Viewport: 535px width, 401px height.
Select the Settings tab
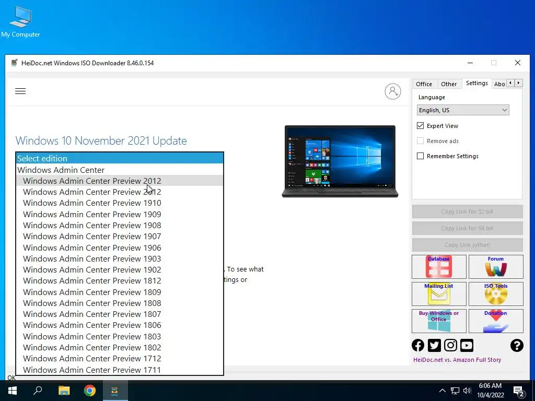(476, 83)
